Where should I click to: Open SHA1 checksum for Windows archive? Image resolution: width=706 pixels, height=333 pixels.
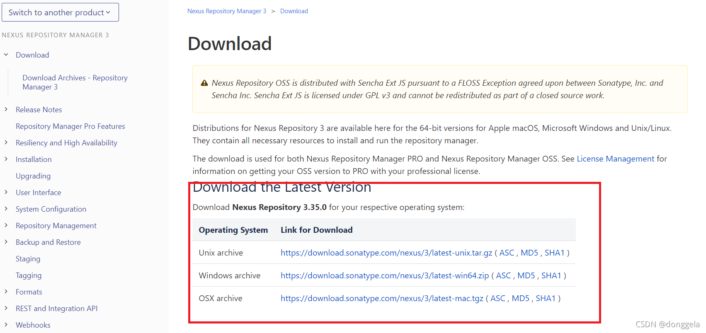pos(551,275)
